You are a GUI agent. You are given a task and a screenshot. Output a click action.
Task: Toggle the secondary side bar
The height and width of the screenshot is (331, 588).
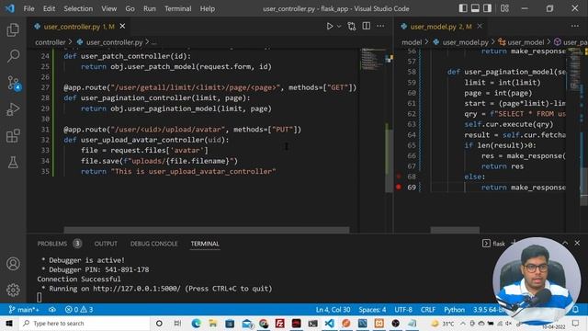coord(487,8)
